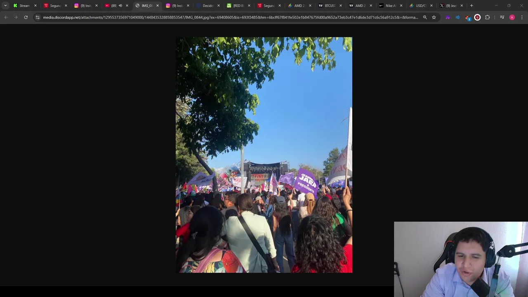This screenshot has height=297, width=528.
Task: Close the USD/CL tab
Action: tap(431, 5)
